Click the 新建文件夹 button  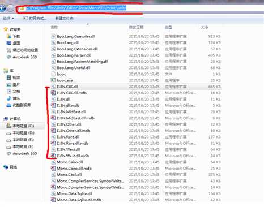point(64,18)
